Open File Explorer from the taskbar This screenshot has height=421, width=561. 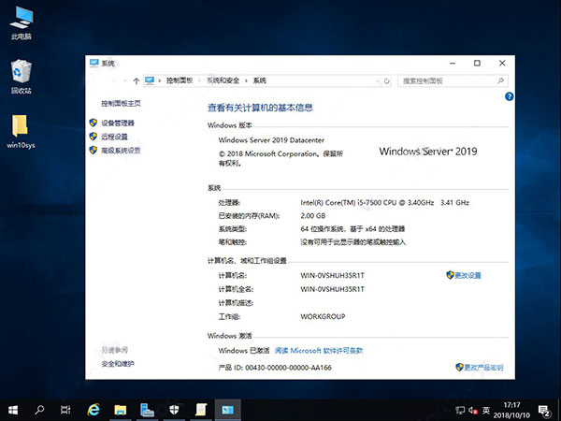point(120,409)
